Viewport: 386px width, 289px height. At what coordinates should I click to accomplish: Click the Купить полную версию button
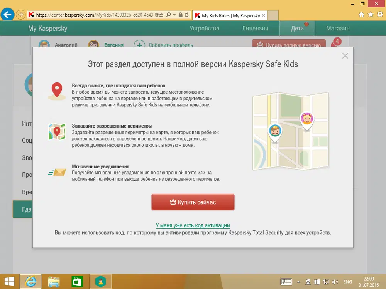coord(289,44)
